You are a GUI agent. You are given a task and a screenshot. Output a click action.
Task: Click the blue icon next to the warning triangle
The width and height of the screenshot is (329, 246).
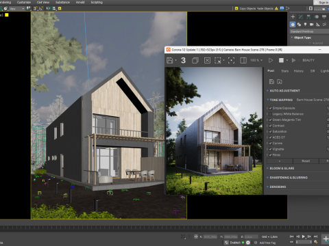(282, 8)
